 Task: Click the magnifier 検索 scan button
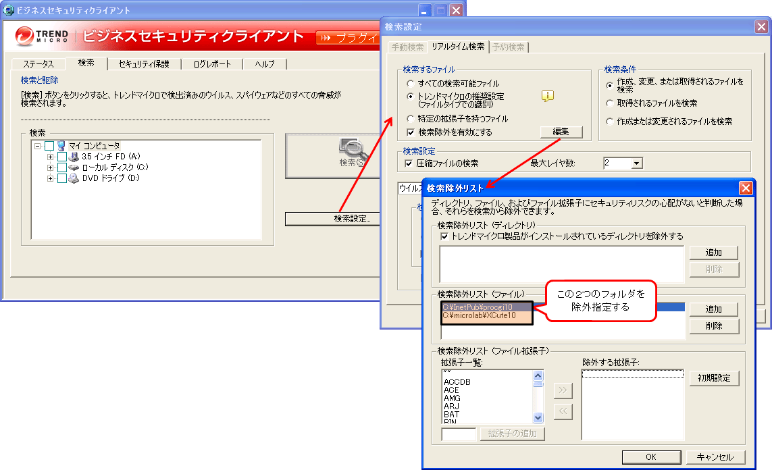click(333, 156)
